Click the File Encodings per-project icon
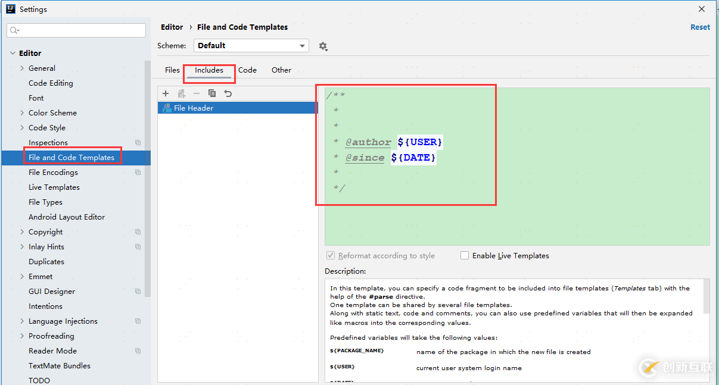The image size is (719, 385). click(138, 173)
